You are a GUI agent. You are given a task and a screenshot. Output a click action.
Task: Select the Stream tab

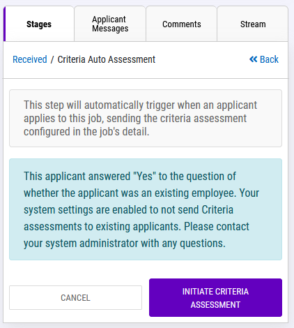(x=253, y=24)
